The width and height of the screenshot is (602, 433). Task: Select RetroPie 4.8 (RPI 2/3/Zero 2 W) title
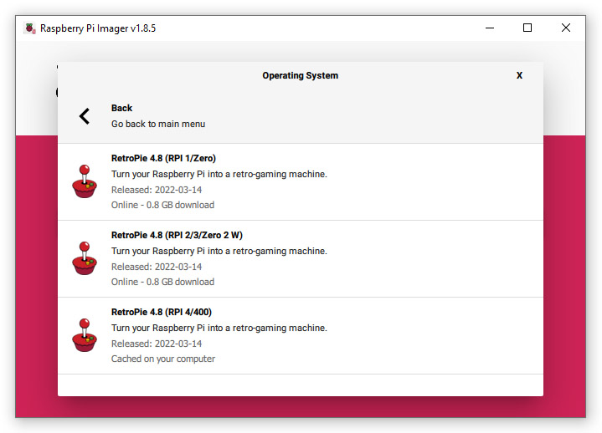(x=177, y=235)
